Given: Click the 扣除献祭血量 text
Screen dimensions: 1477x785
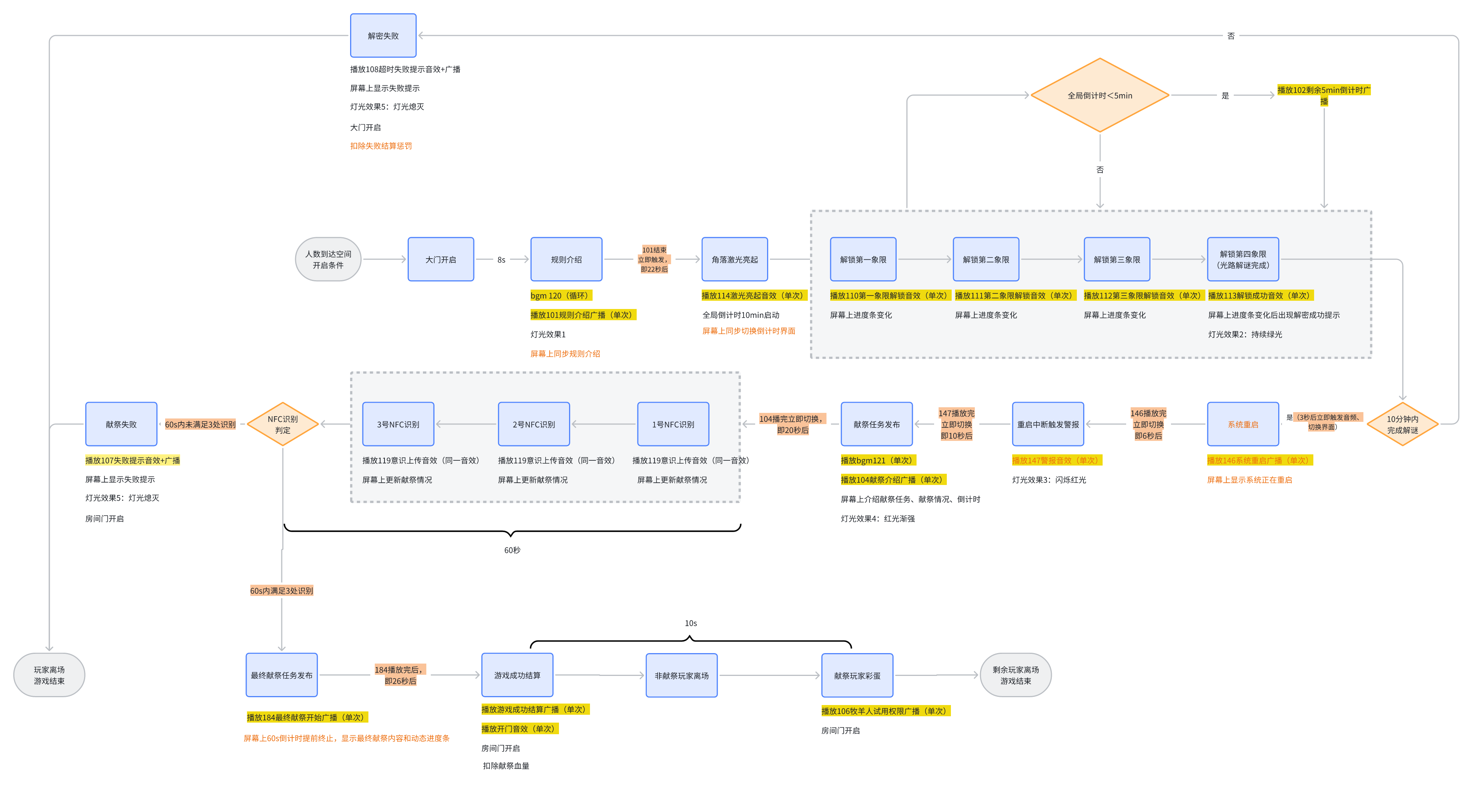Looking at the screenshot, I should pos(506,766).
